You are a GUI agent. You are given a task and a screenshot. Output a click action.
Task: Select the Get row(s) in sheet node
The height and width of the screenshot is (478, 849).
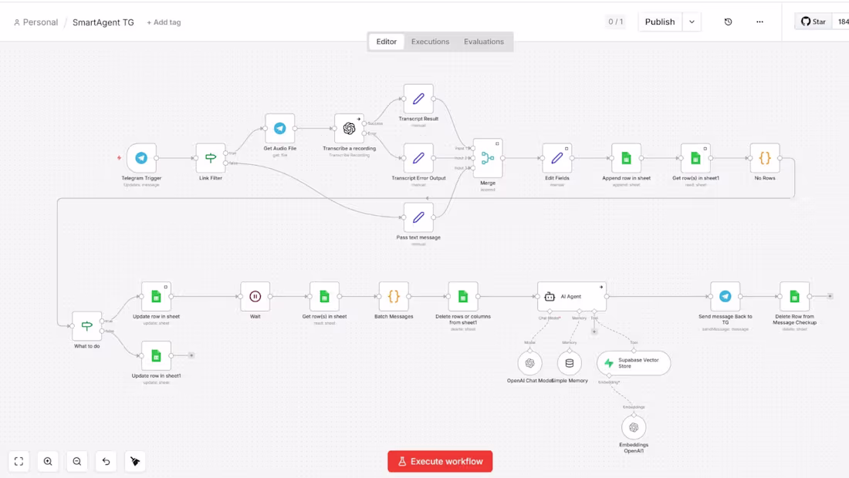[324, 296]
